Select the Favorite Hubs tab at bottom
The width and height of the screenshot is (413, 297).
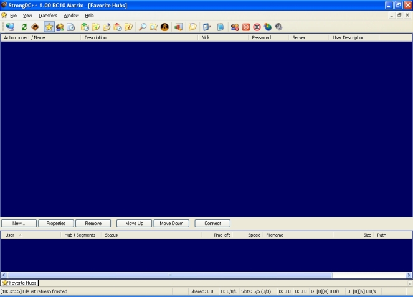[19, 283]
